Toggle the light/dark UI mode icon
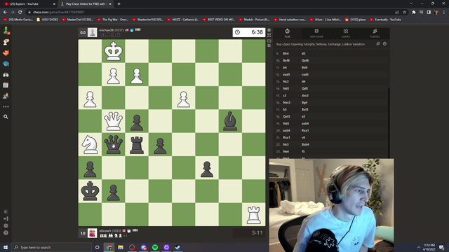The height and width of the screenshot is (252, 449). click(6, 211)
